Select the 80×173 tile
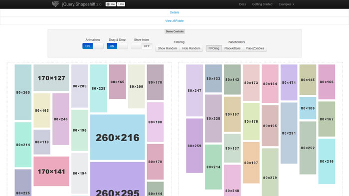349x196 pixels. pyautogui.click(x=251, y=83)
